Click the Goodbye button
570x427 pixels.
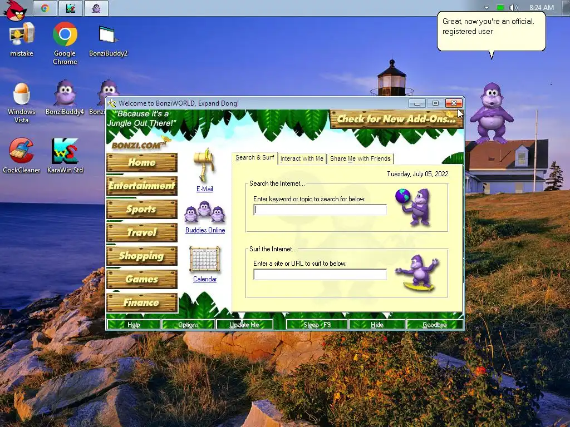point(434,325)
